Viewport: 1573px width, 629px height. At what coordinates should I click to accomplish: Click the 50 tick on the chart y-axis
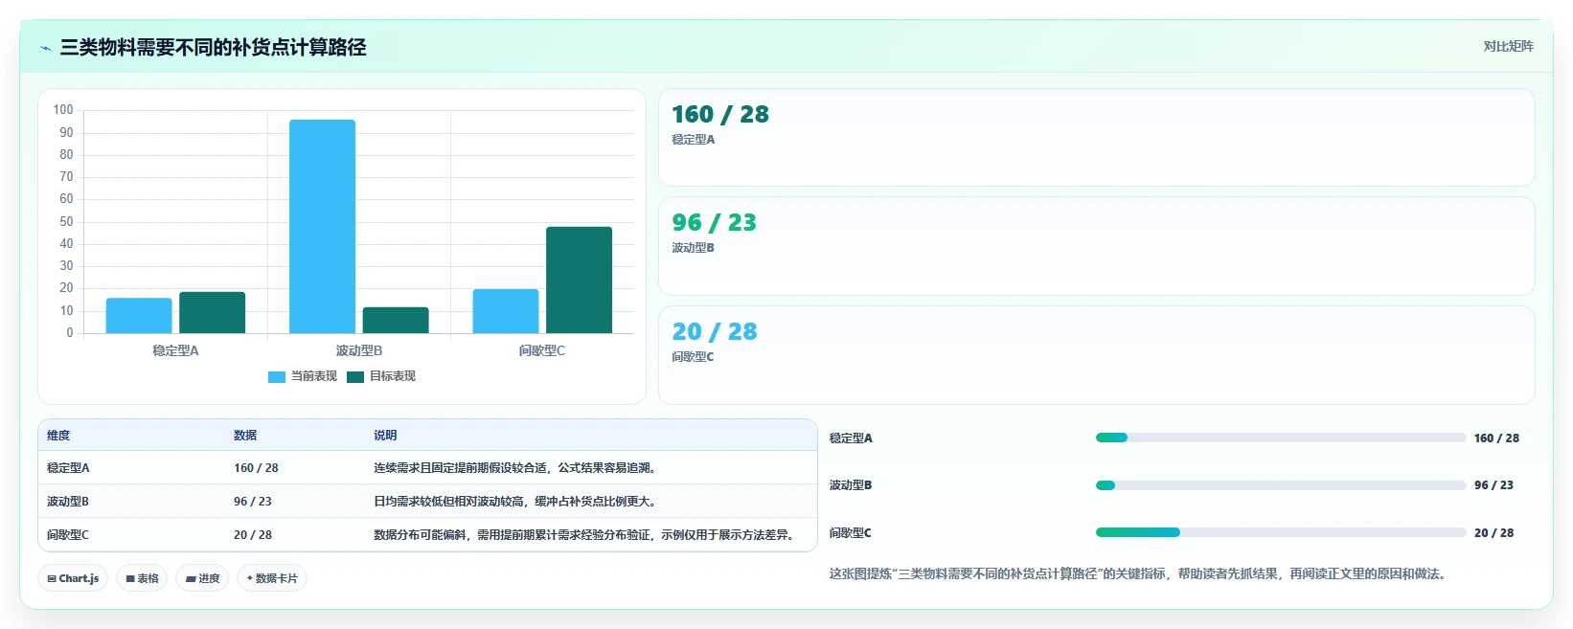click(x=66, y=222)
